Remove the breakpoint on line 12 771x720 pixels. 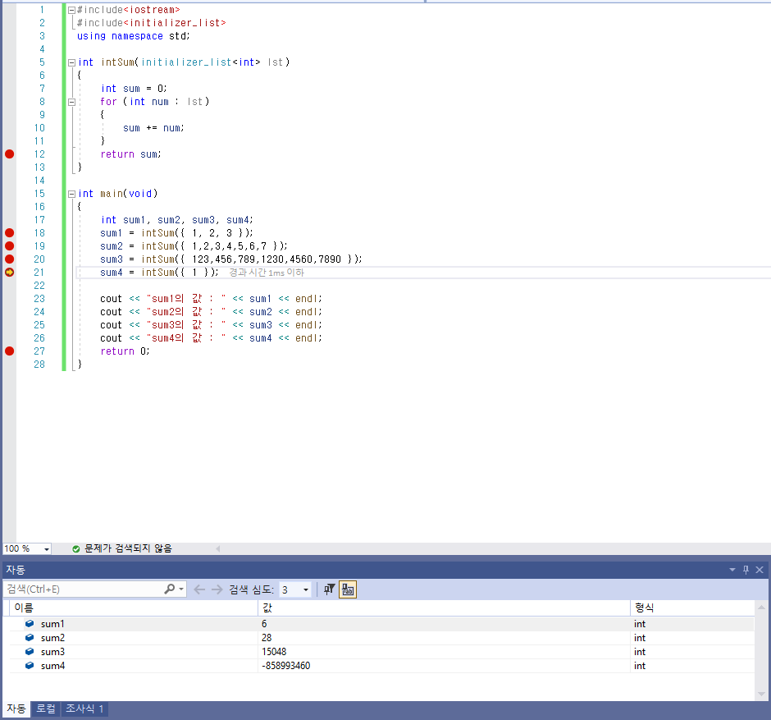[9, 154]
